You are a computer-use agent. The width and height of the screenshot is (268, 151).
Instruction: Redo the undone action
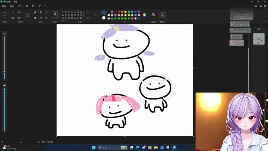coord(45,6)
